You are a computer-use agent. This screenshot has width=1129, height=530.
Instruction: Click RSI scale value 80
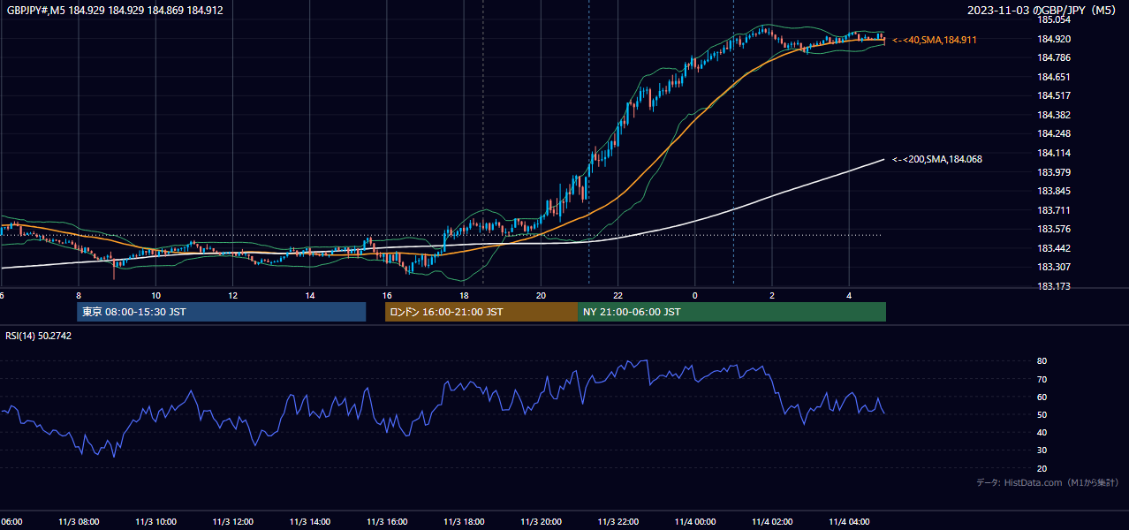[1042, 361]
